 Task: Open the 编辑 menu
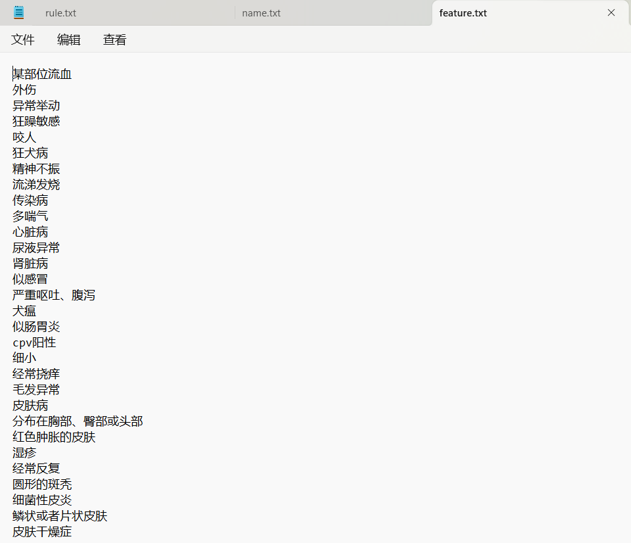tap(69, 39)
